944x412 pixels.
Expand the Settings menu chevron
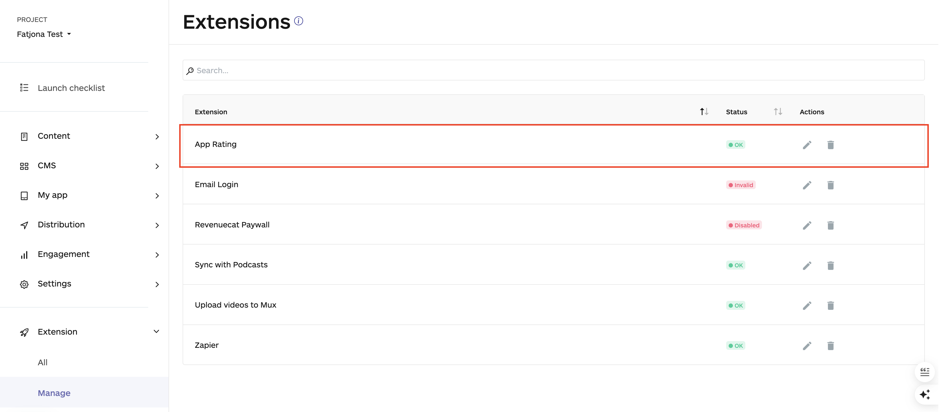point(157,284)
